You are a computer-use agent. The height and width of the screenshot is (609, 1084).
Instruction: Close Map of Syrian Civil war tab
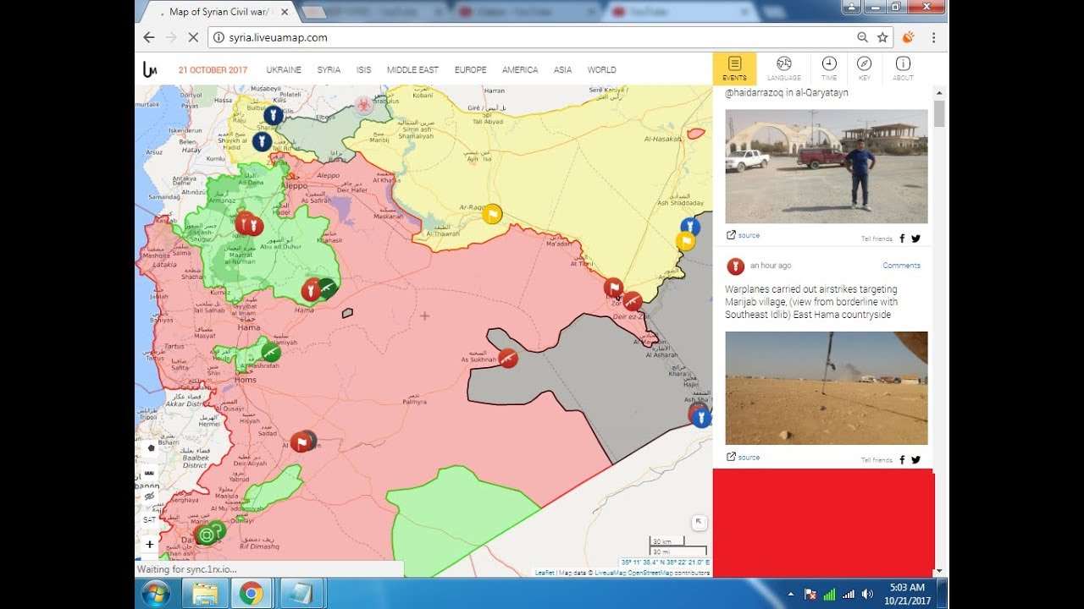[x=285, y=12]
